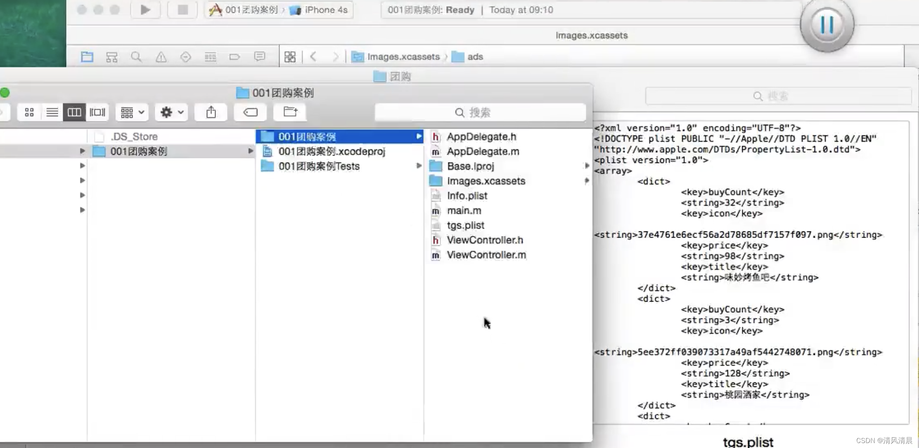
Task: Click the Finder search field
Action: click(480, 112)
